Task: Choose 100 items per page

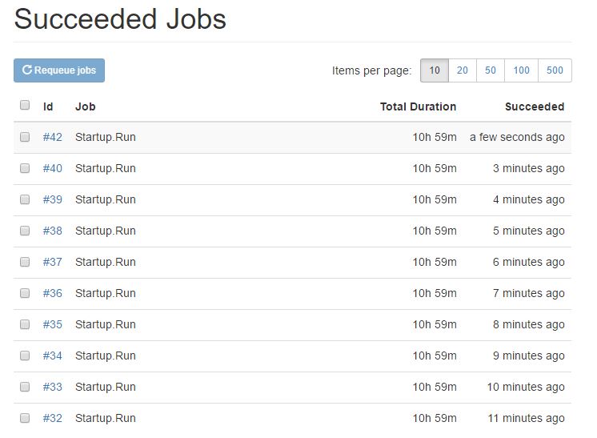Action: pos(521,70)
